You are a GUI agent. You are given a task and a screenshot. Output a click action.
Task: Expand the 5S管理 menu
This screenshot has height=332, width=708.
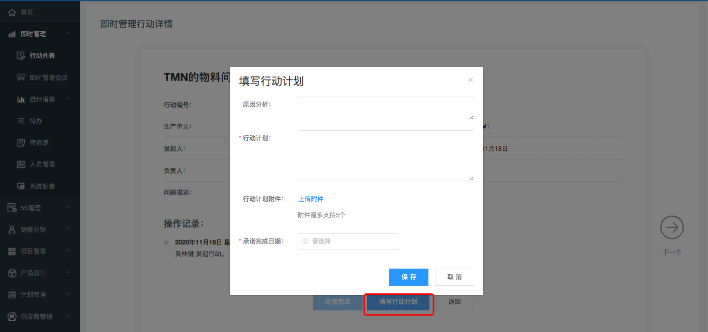point(68,208)
